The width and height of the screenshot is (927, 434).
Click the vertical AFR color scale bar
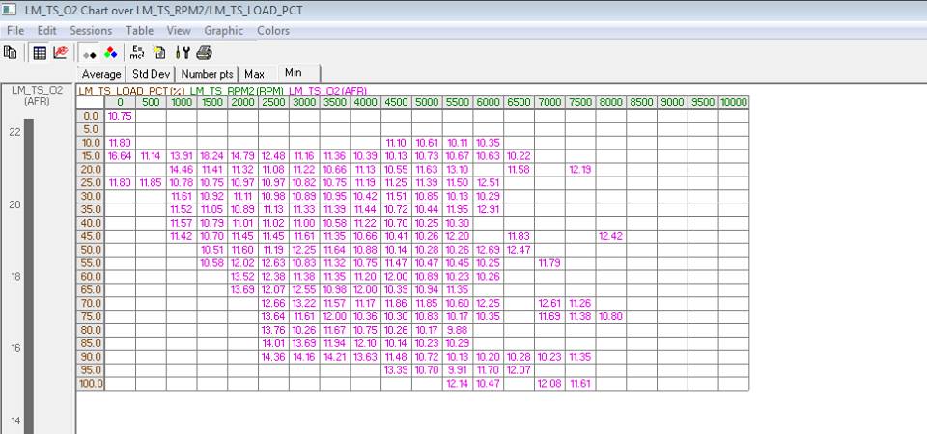pos(28,276)
